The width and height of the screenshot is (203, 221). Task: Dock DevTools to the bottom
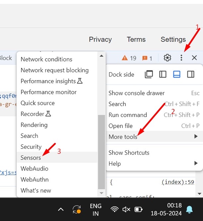click(177, 74)
